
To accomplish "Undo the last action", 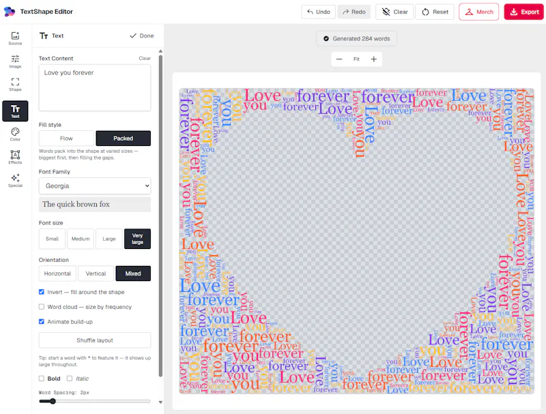I will point(318,12).
